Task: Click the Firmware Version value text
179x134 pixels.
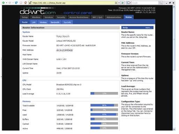Action: (x=76, y=45)
